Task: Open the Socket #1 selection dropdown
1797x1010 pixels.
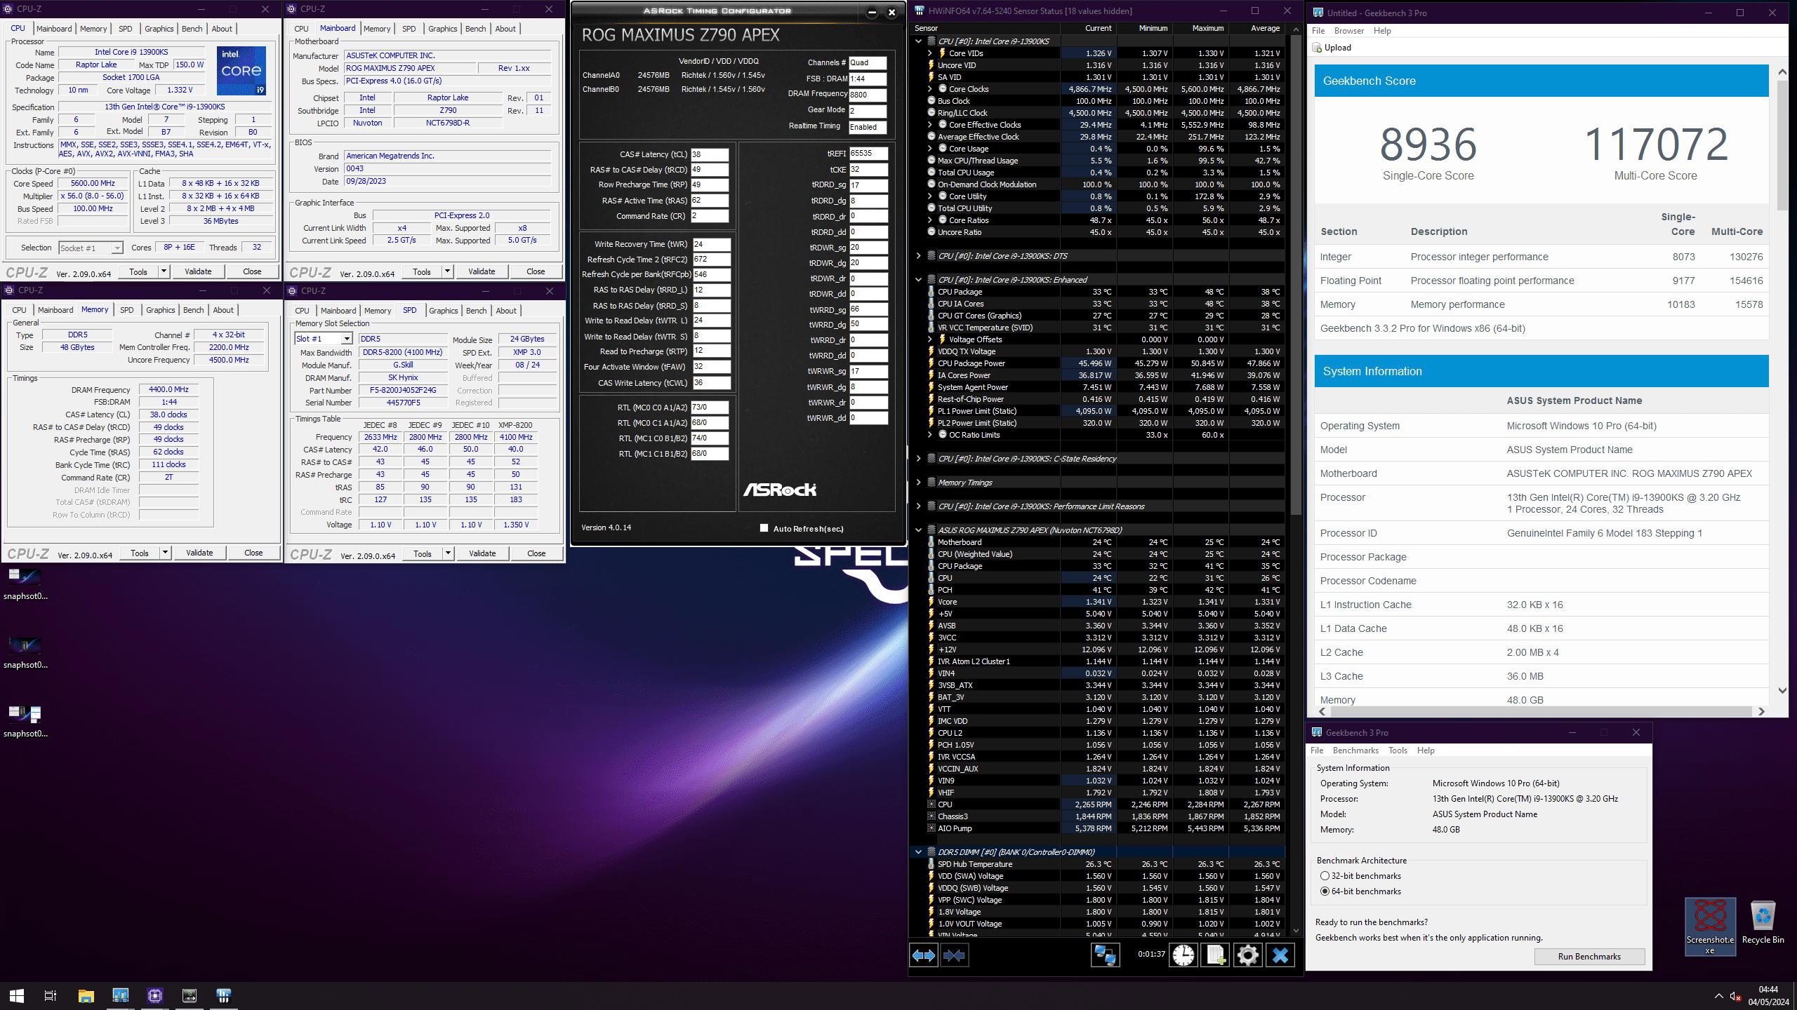Action: point(91,248)
